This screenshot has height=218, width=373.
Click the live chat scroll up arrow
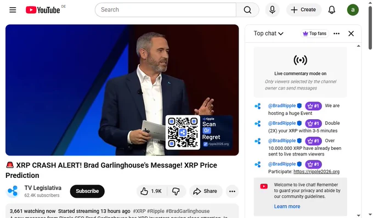[359, 46]
